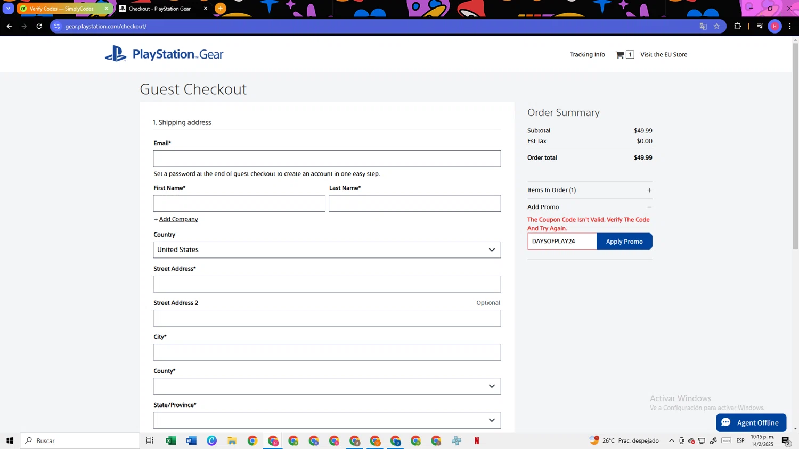Click the Add Company link
Screen dimensions: 799x449
178,219
